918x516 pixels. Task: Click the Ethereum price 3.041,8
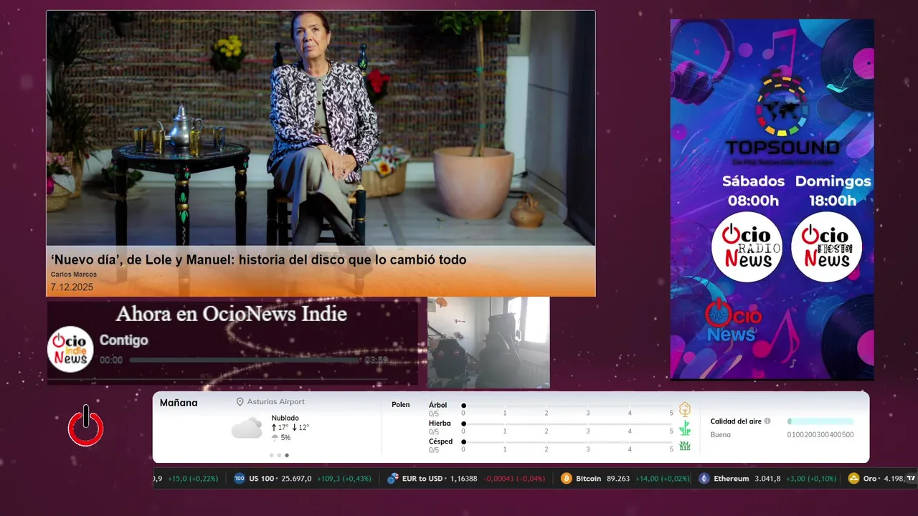[767, 479]
